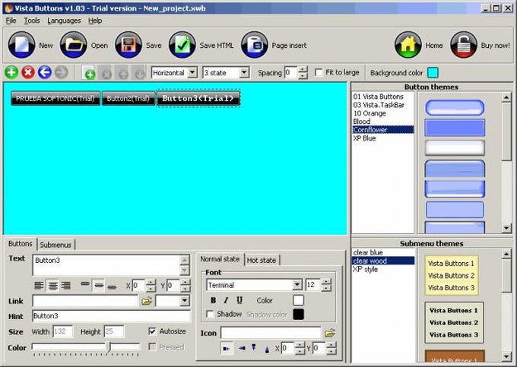Open the Languages menu
This screenshot has height=367, width=517.
click(x=64, y=21)
